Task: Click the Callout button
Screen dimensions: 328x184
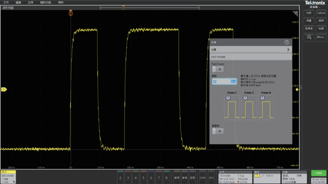Action: pyautogui.click(x=321, y=13)
